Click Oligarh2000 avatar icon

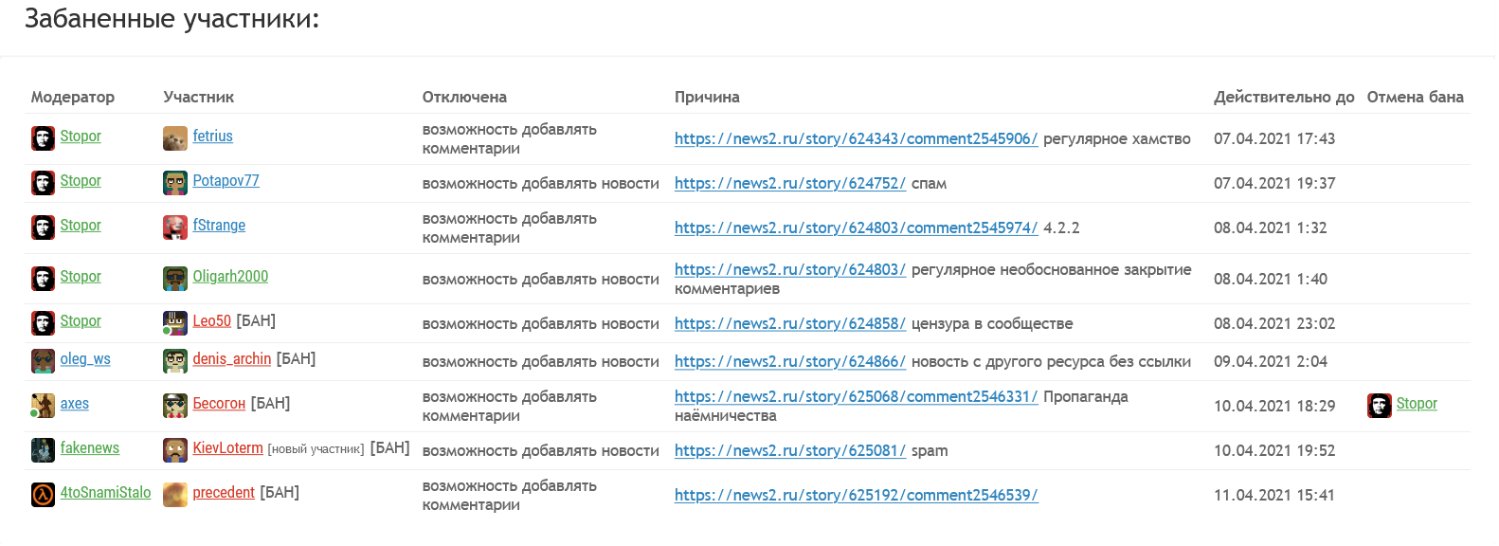[175, 279]
